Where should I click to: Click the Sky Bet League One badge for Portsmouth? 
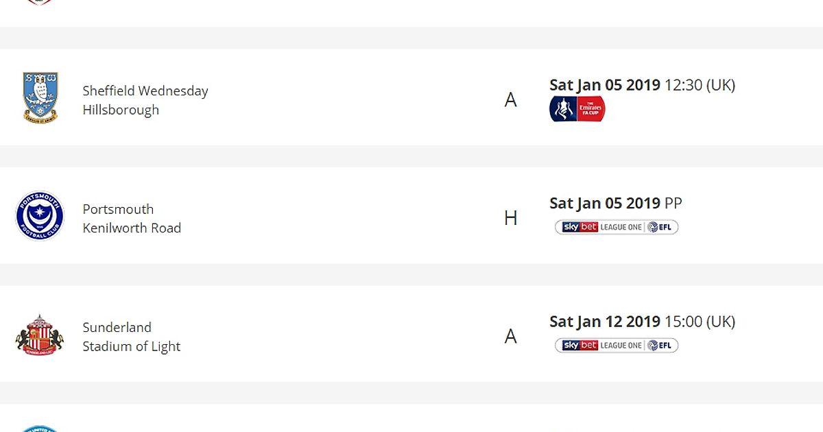[617, 227]
